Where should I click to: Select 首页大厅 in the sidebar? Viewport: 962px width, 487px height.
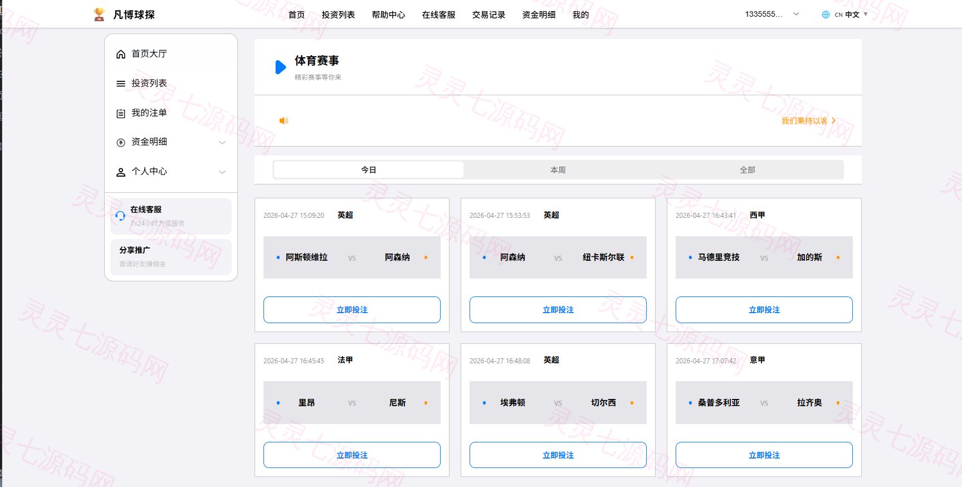[171, 54]
